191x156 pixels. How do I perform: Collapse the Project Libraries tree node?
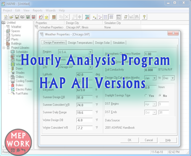4,47
